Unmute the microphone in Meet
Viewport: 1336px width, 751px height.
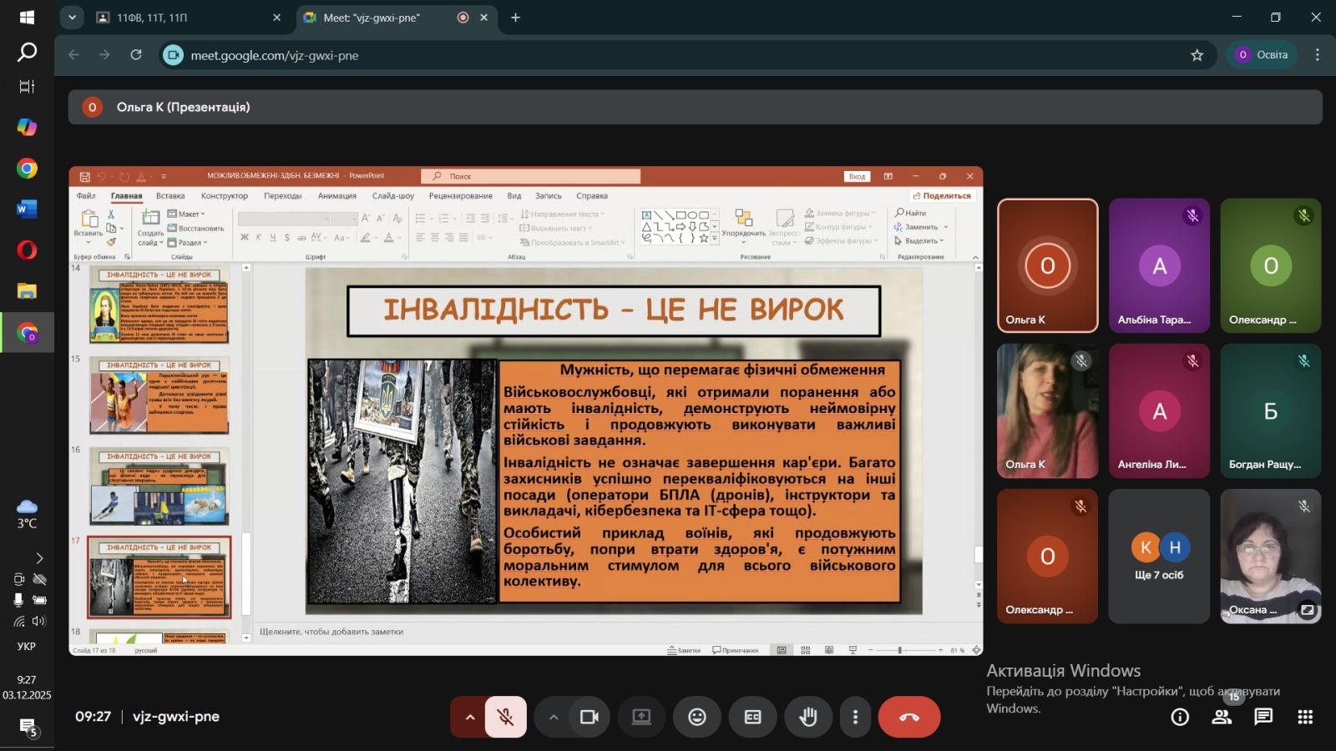point(505,717)
